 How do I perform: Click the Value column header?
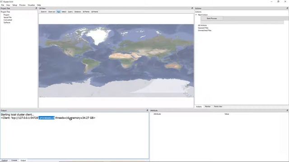tap(227, 114)
